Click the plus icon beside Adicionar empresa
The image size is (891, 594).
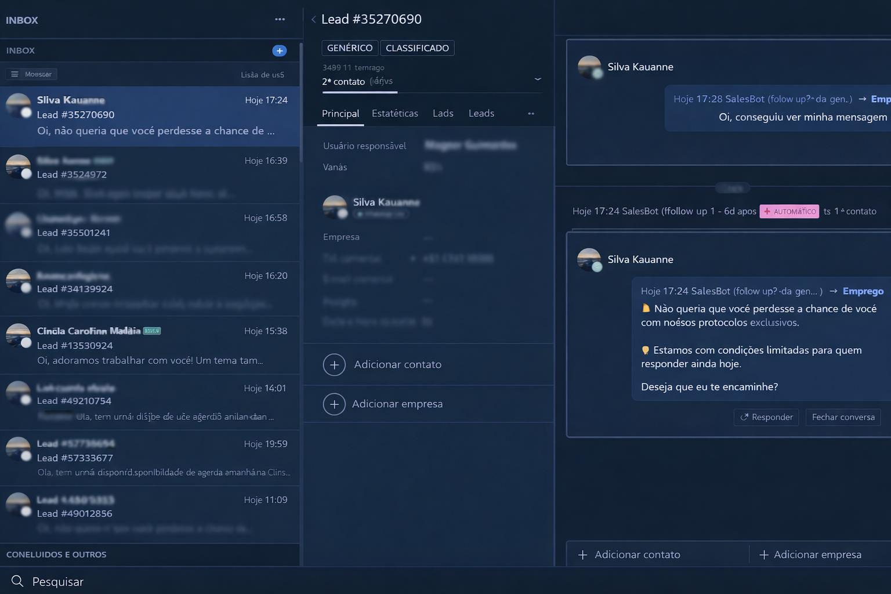click(x=334, y=404)
